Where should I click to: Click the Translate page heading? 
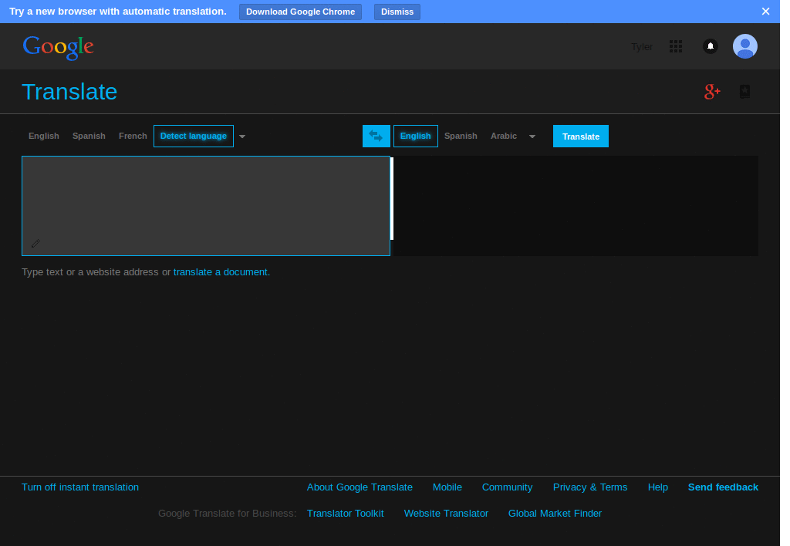pos(69,92)
